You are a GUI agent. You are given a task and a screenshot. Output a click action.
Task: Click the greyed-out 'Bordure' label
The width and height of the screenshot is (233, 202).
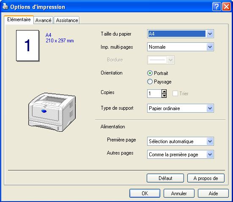(x=115, y=60)
